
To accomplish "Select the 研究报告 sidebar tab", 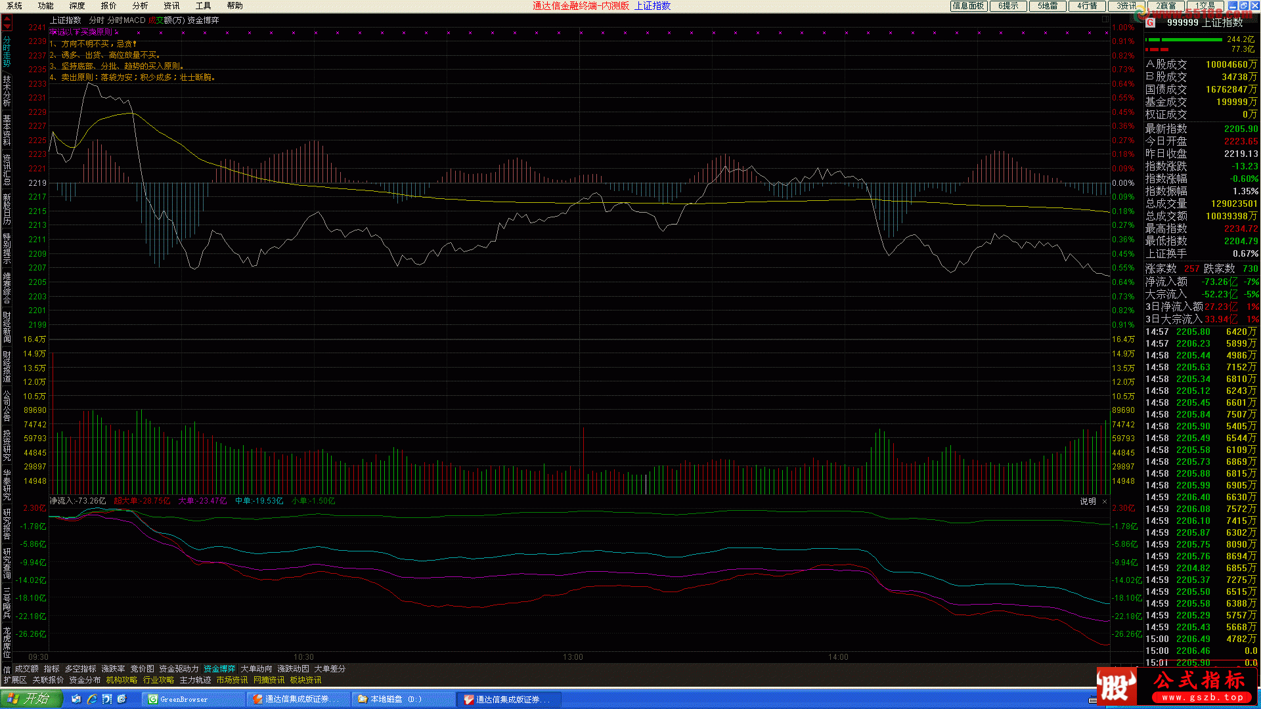I will point(7,524).
